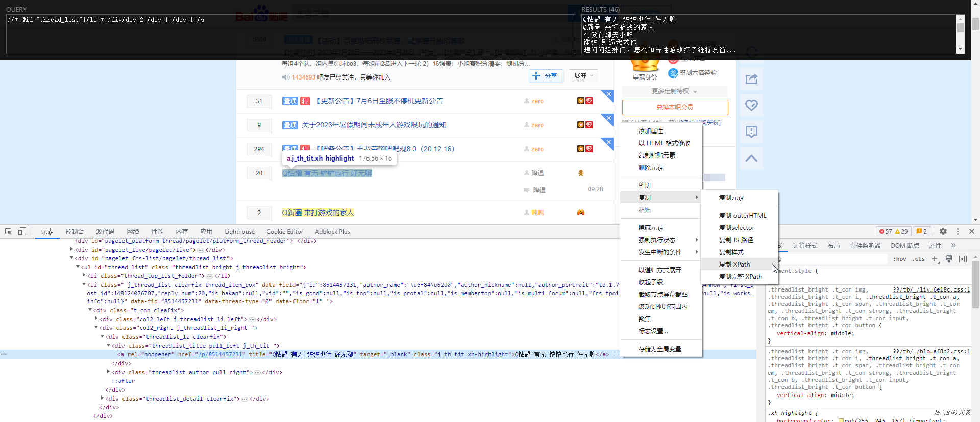The width and height of the screenshot is (980, 422).
Task: Click 以 HTML 格式修改 menu item
Action: coord(661,143)
